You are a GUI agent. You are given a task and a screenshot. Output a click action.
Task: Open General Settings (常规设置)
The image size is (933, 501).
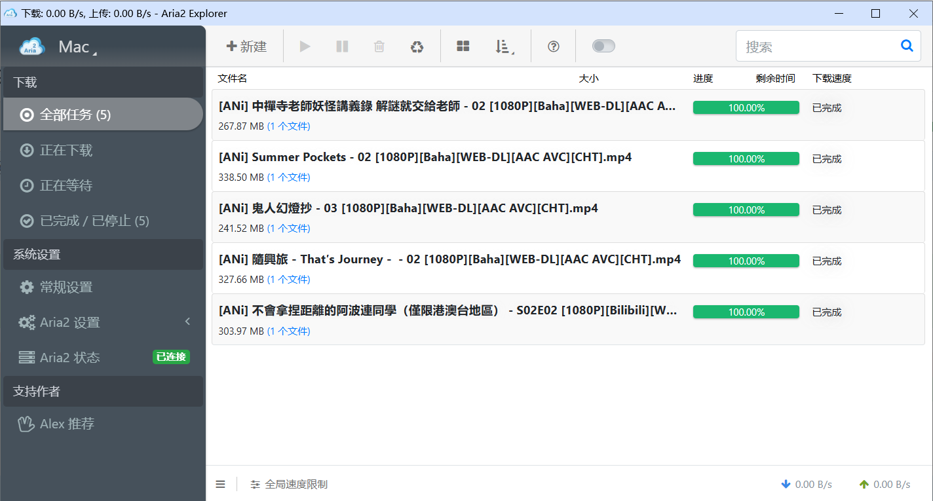click(x=103, y=287)
